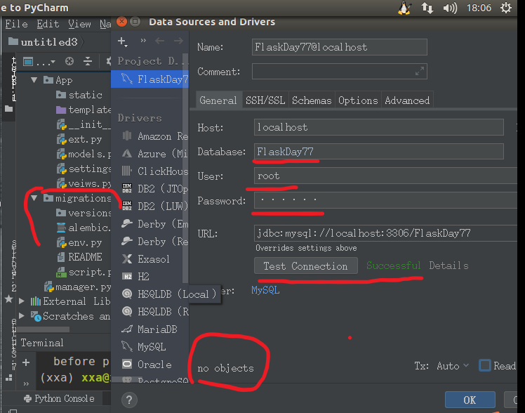Click the Password input field

(385, 200)
